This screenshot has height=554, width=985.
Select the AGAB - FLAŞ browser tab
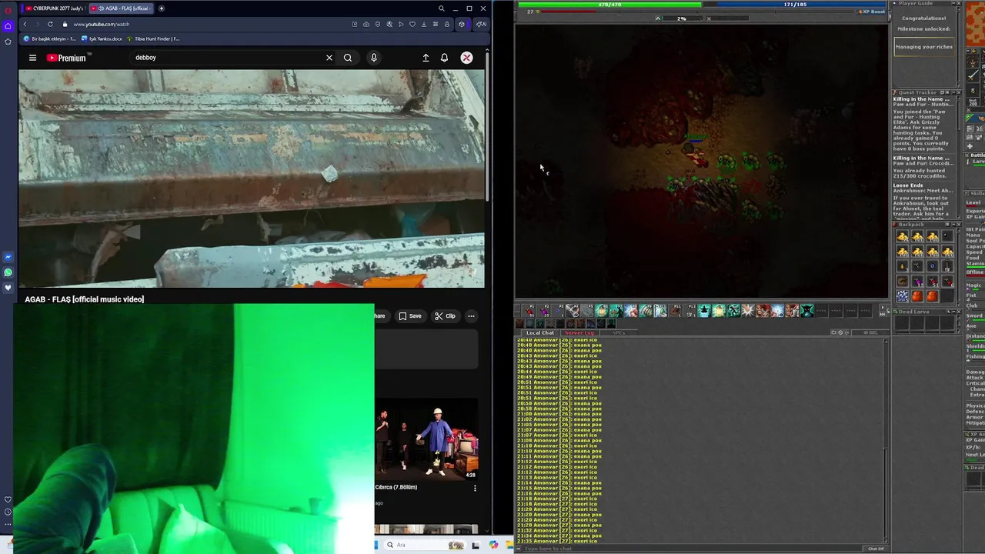122,8
